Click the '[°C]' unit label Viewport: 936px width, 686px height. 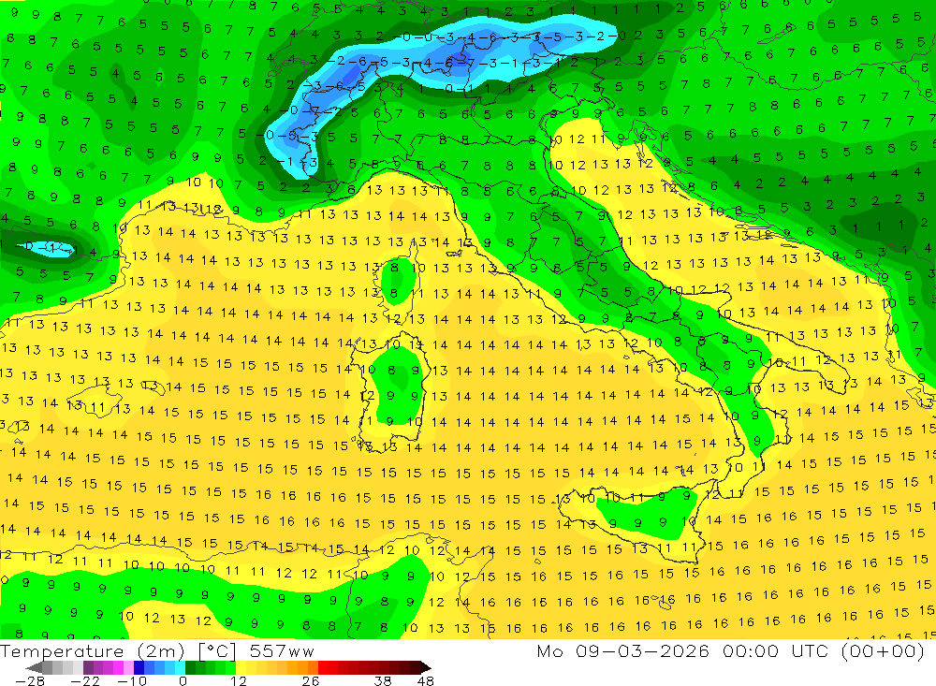pyautogui.click(x=217, y=651)
